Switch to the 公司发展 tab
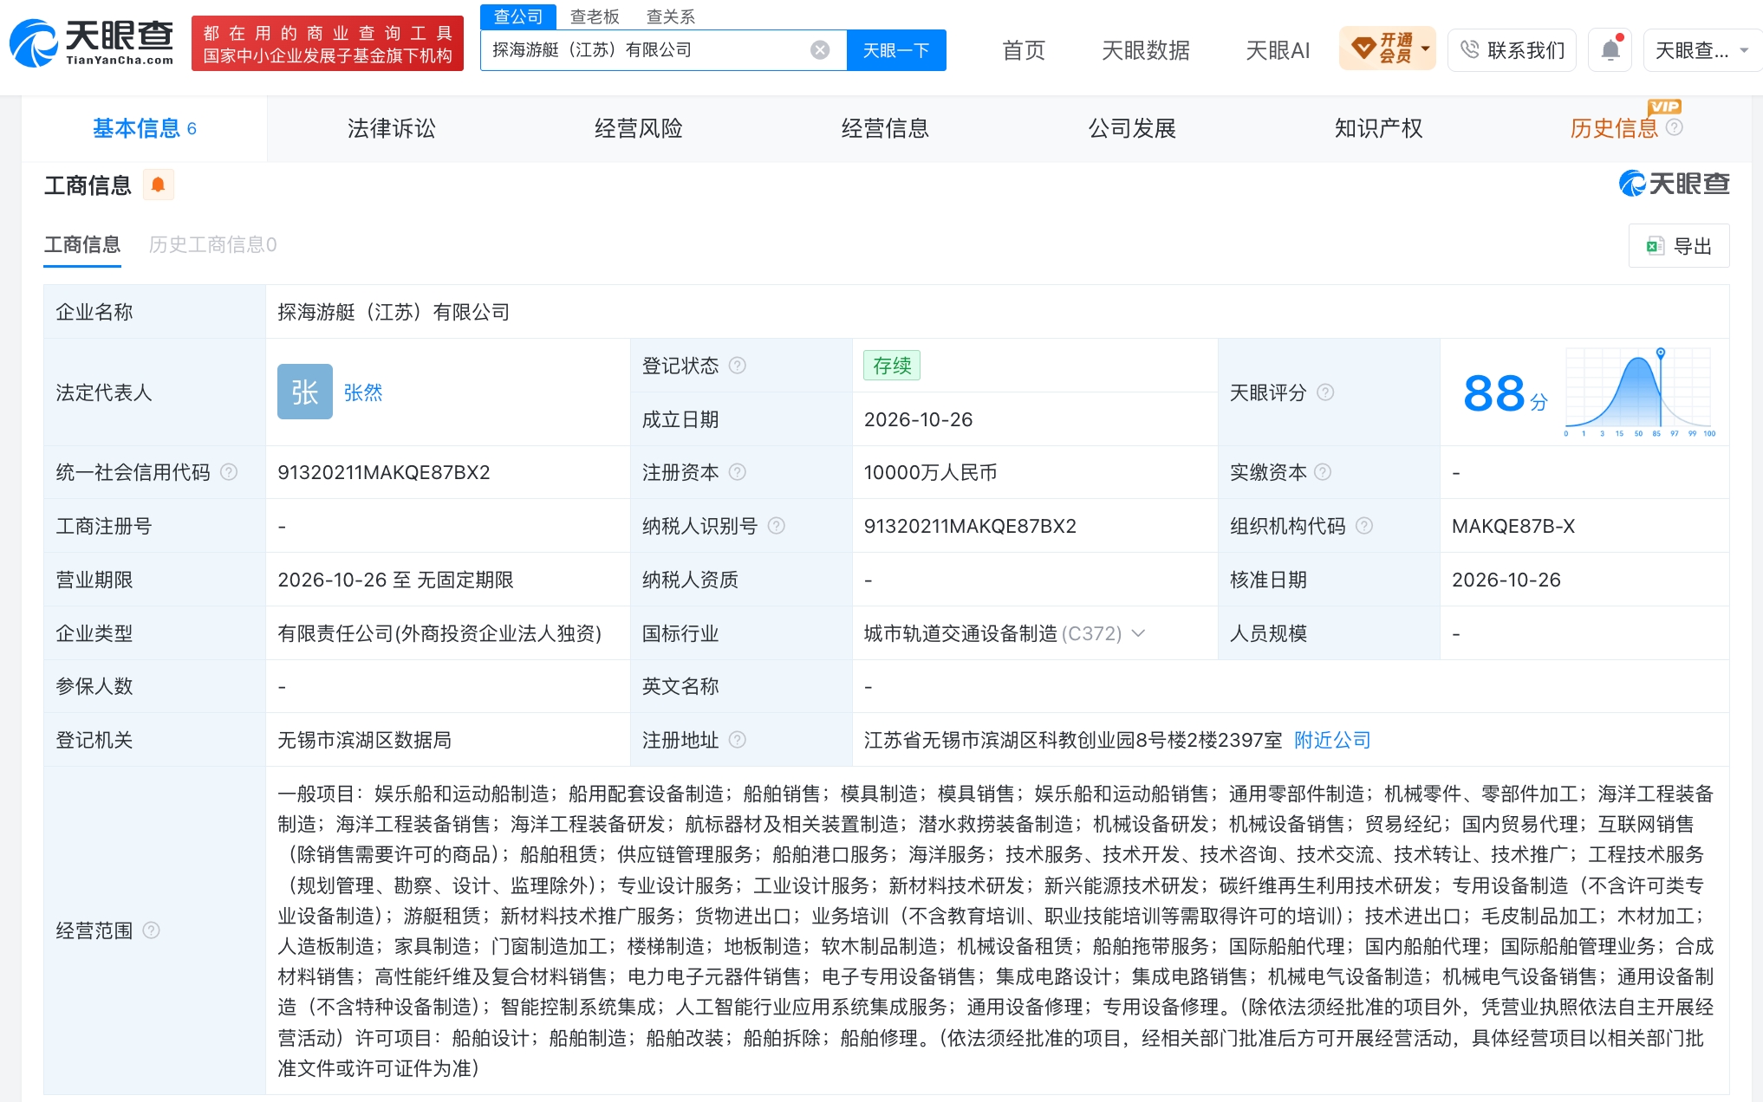Viewport: 1763px width, 1102px height. pyautogui.click(x=1132, y=128)
